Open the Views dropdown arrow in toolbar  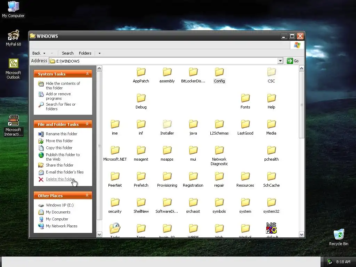point(99,53)
